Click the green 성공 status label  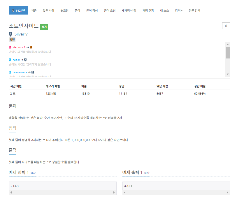[x=44, y=27]
